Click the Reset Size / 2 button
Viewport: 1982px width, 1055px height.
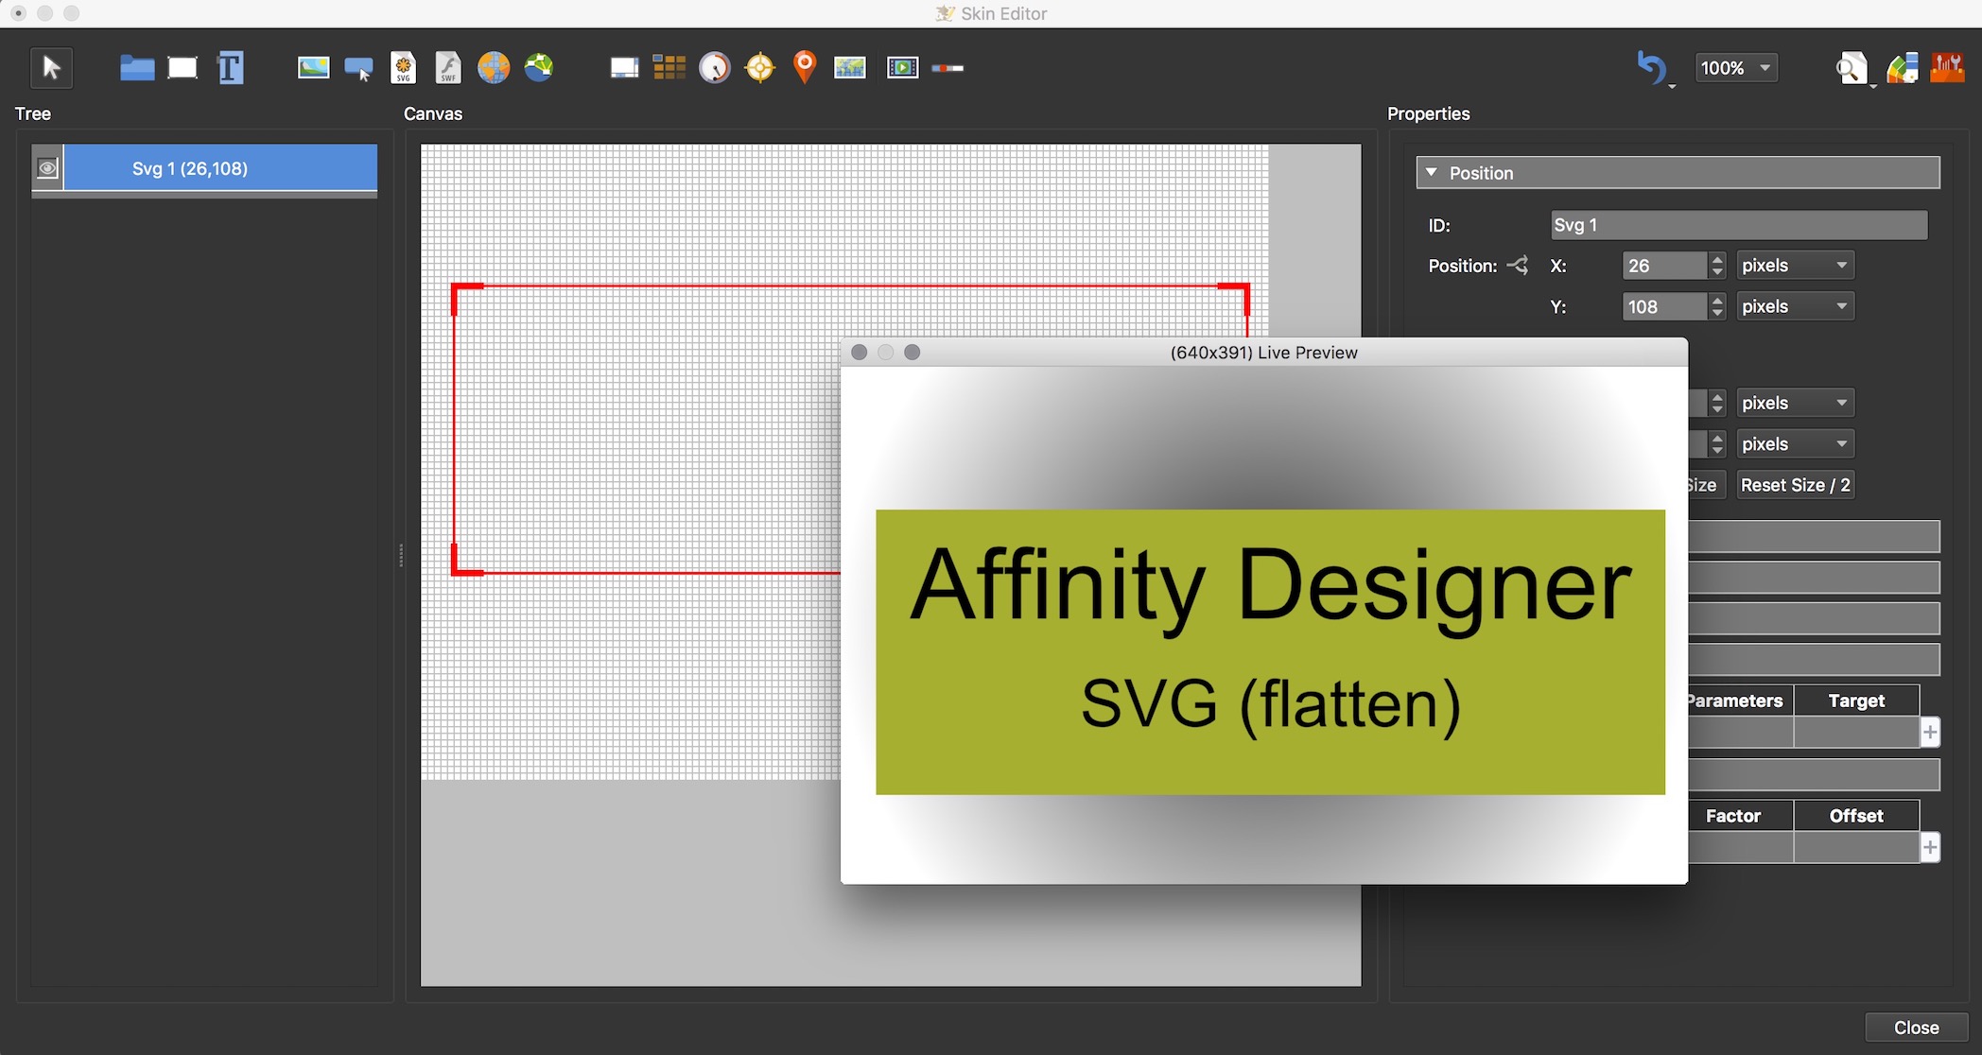[x=1795, y=485]
